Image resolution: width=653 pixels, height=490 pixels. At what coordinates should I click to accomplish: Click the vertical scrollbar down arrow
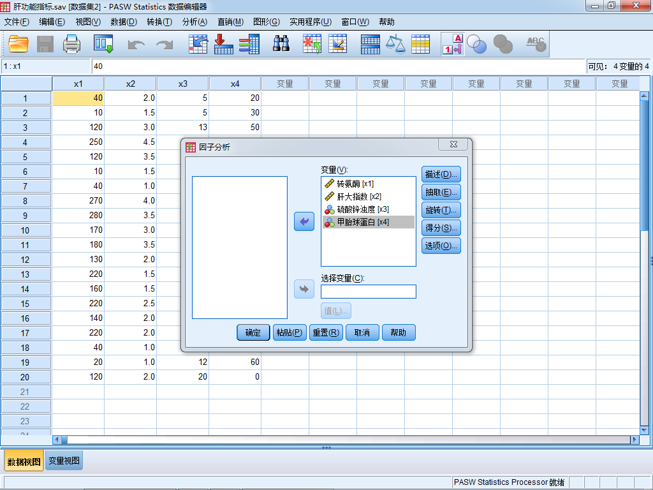tap(644, 430)
